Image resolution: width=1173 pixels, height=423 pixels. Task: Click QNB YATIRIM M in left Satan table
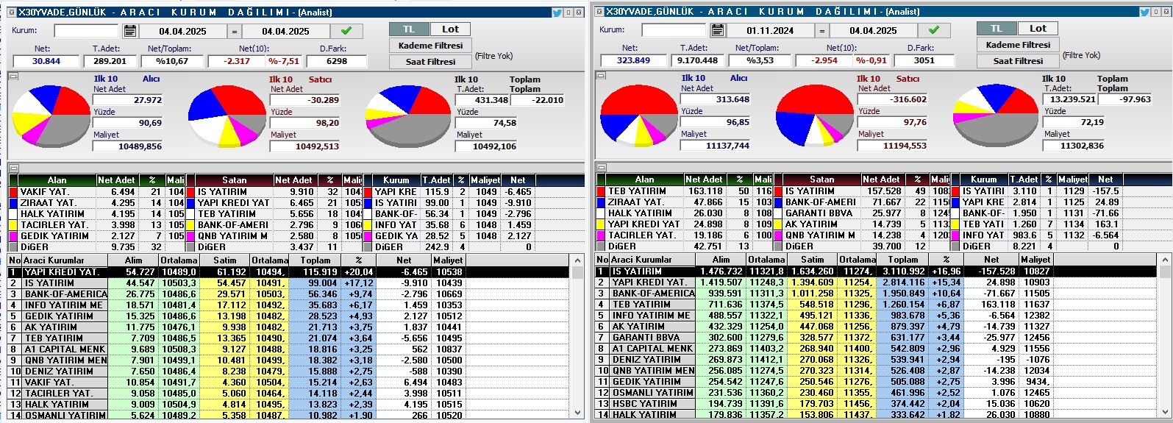click(x=232, y=236)
